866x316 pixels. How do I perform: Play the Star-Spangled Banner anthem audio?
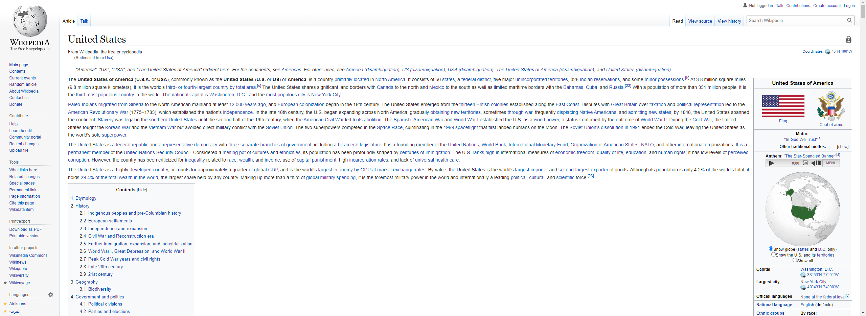[771, 163]
